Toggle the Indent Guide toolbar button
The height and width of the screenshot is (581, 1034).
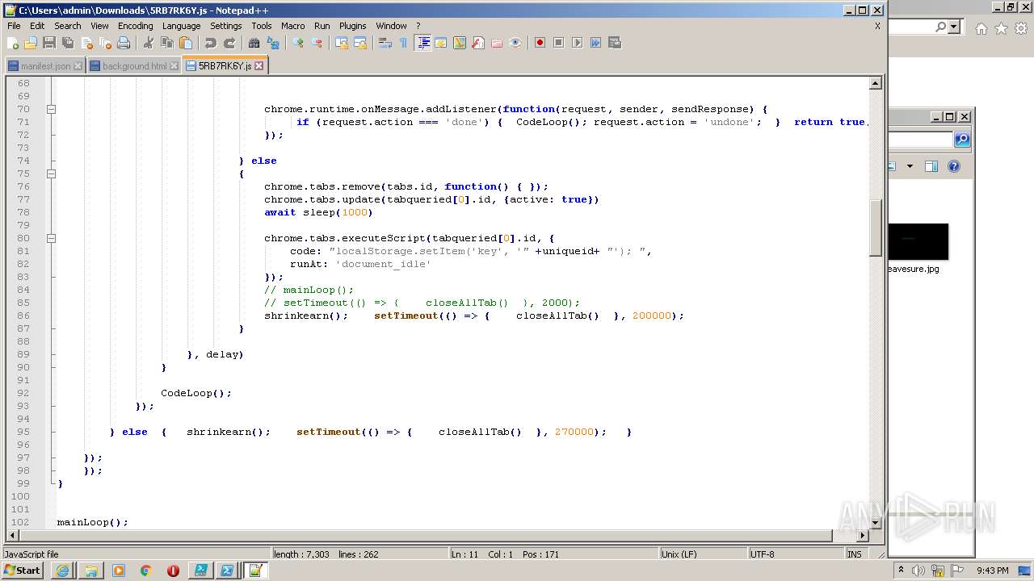pyautogui.click(x=422, y=43)
